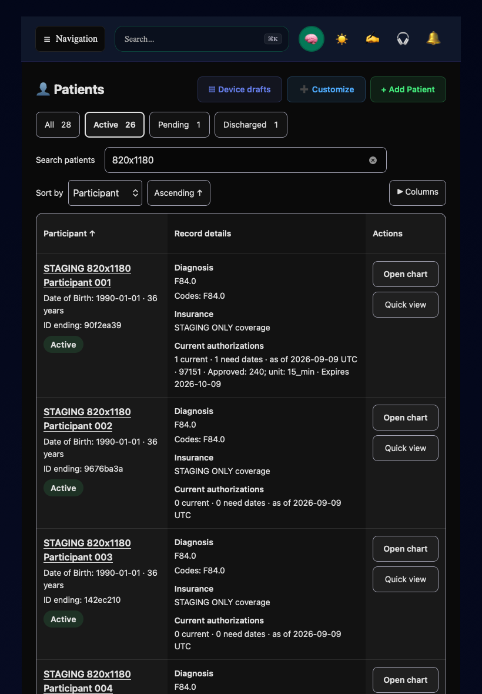Click the ⌘K shortcut badge
Viewport: 482px width, 694px height.
(273, 39)
